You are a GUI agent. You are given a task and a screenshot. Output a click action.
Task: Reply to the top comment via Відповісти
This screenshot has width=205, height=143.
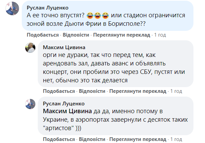76,35
